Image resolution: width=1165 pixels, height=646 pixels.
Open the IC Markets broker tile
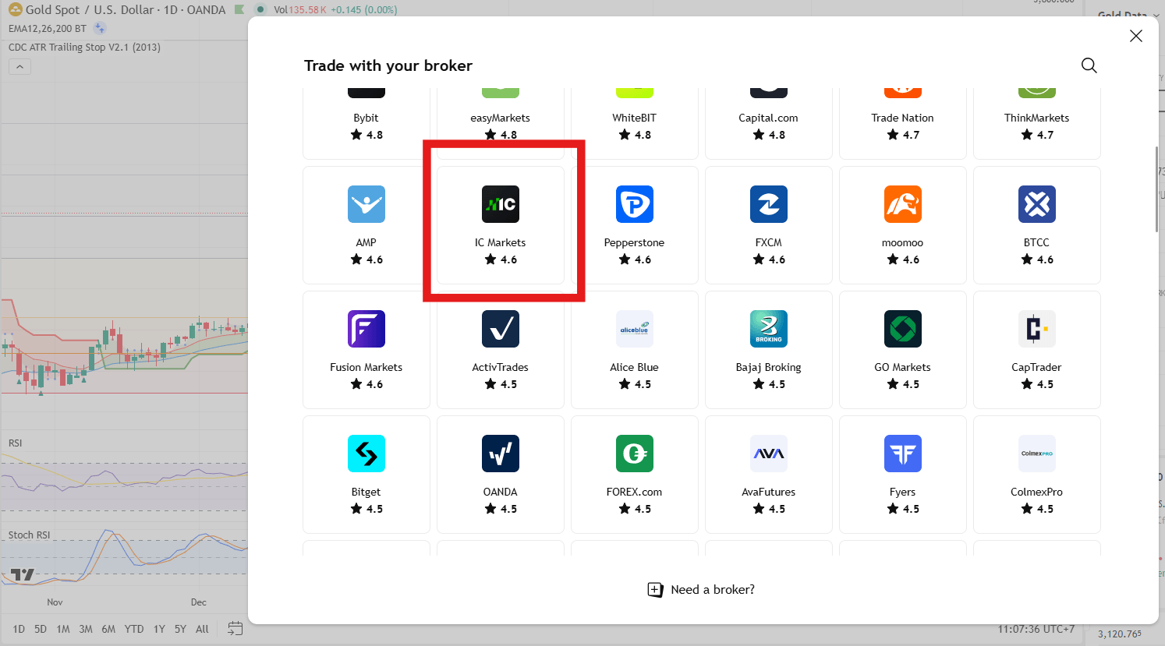(x=500, y=224)
